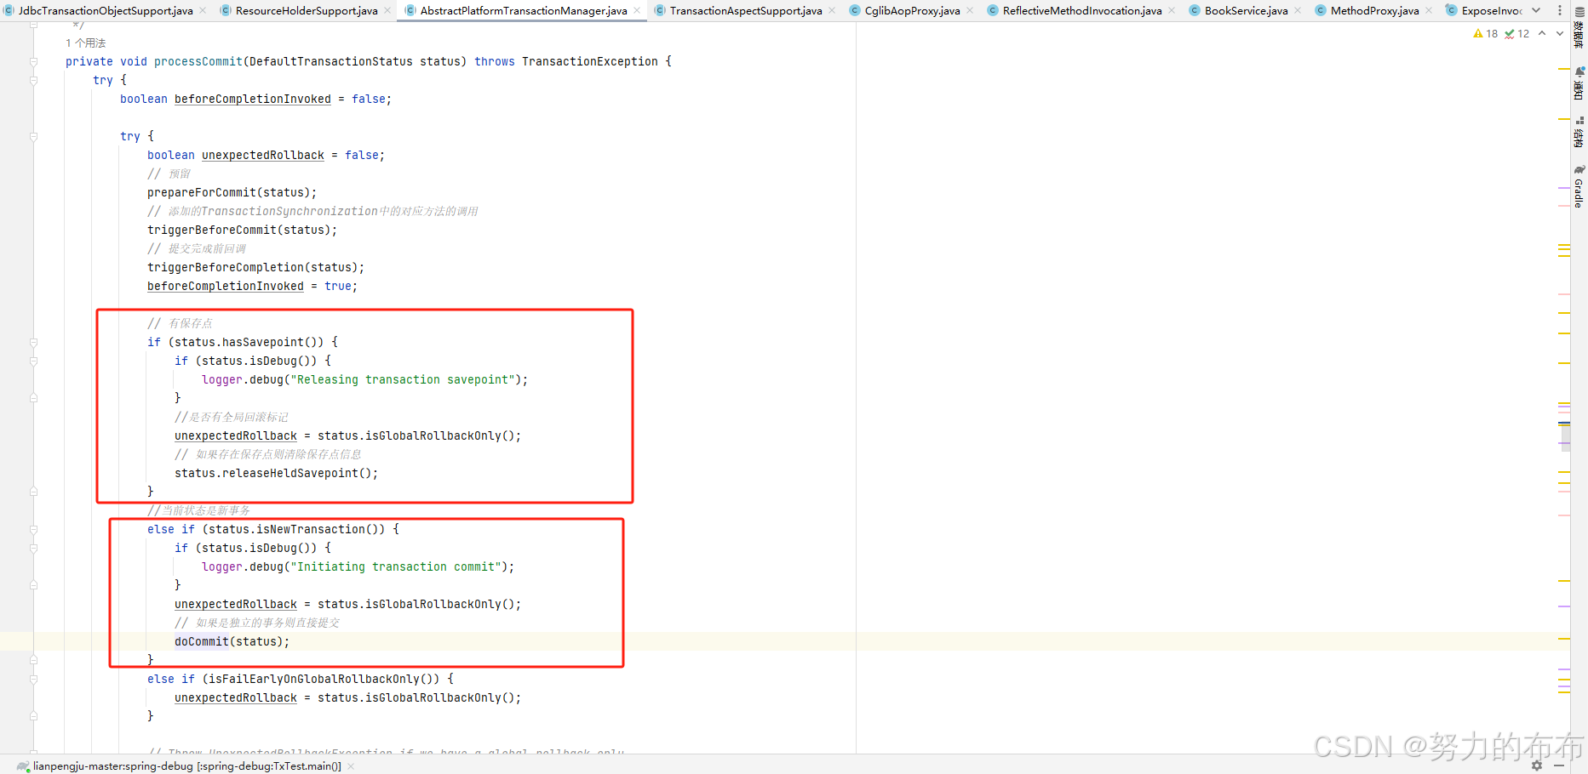Fold the isDebug block under isNewTransaction

34,548
